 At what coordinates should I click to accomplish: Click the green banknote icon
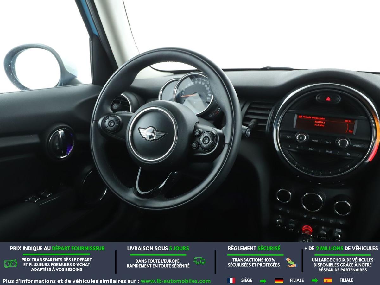tap(11, 263)
